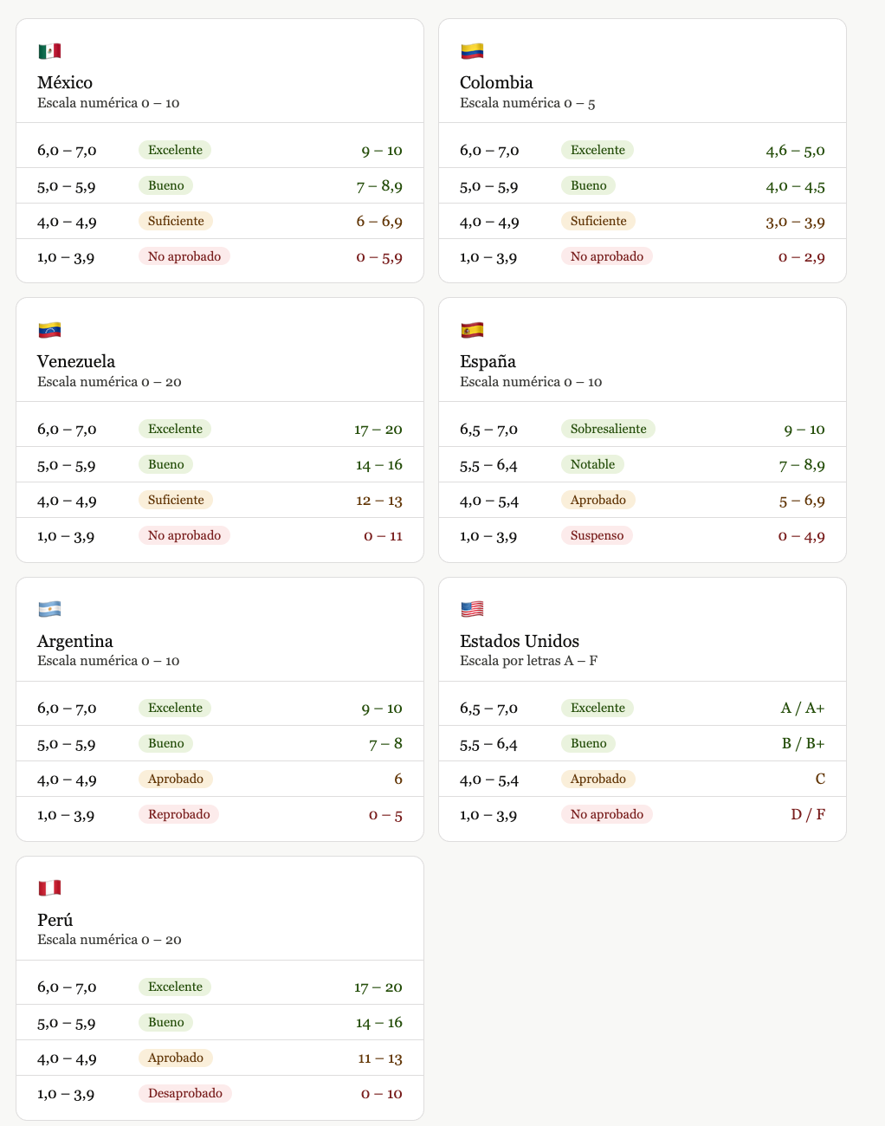The image size is (885, 1126).
Task: Select the D / F grade value
Action: [x=808, y=815]
